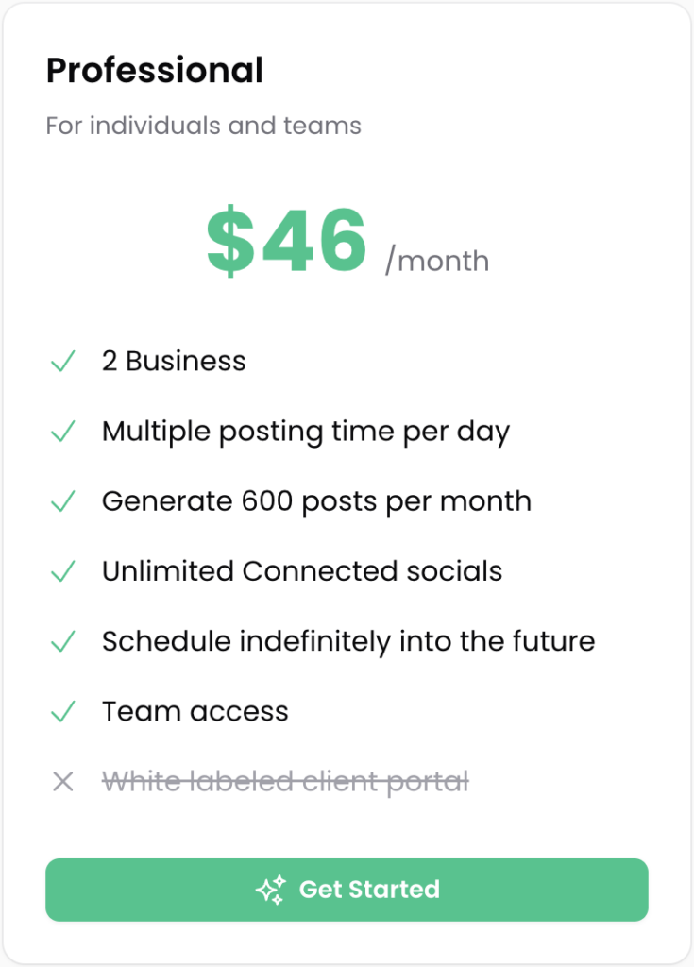Click 'Multiple posting time per day' text

tap(306, 432)
